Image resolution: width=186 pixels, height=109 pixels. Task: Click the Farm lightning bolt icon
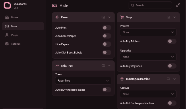57,17
